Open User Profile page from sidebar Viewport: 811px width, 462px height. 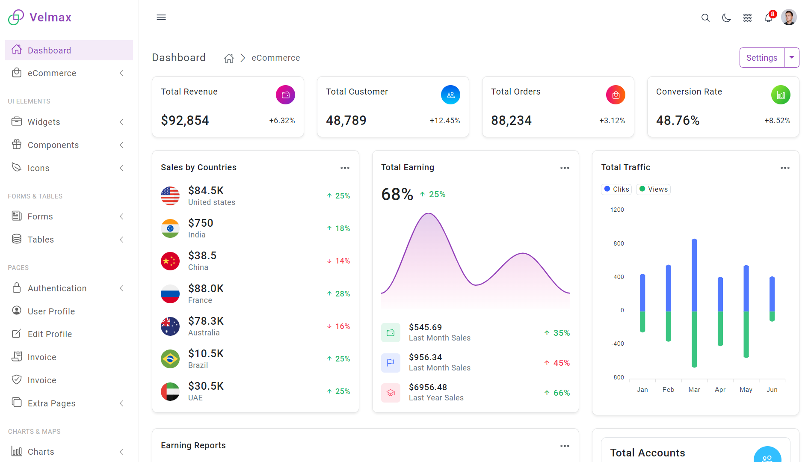tap(51, 311)
